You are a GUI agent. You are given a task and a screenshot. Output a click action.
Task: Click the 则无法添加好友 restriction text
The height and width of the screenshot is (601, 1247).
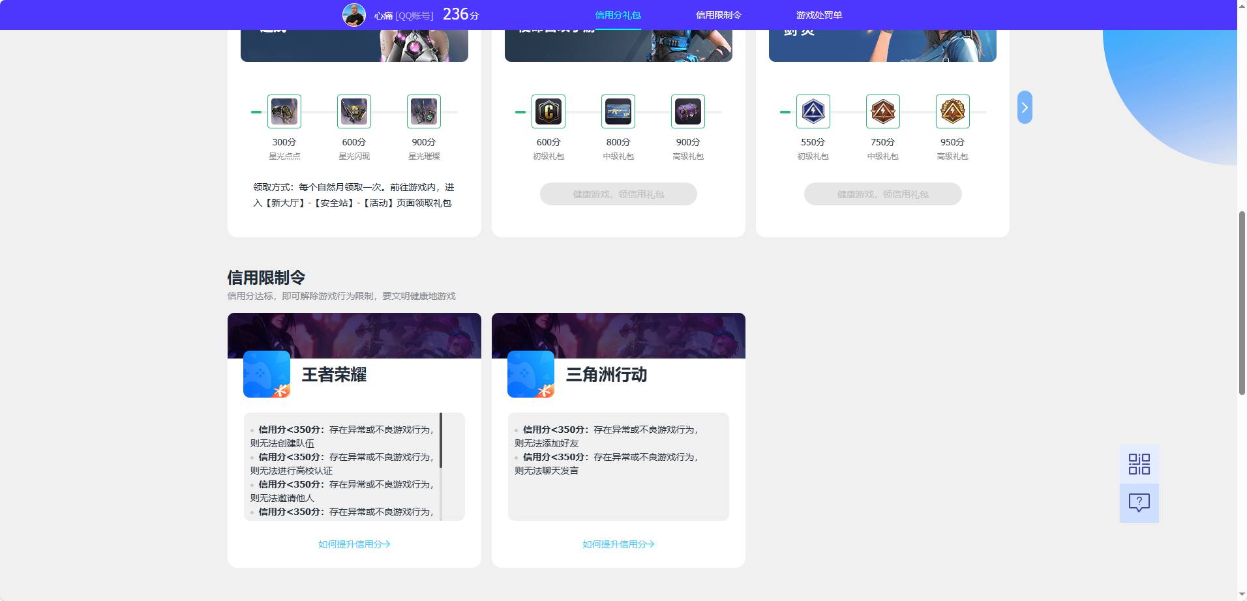coord(547,443)
